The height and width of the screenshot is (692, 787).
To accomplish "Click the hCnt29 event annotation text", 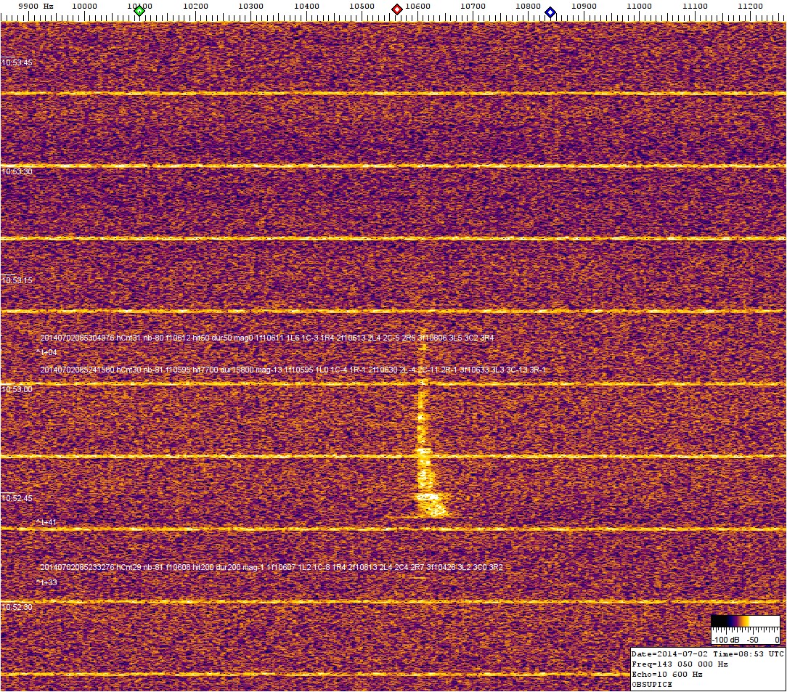I will 271,567.
